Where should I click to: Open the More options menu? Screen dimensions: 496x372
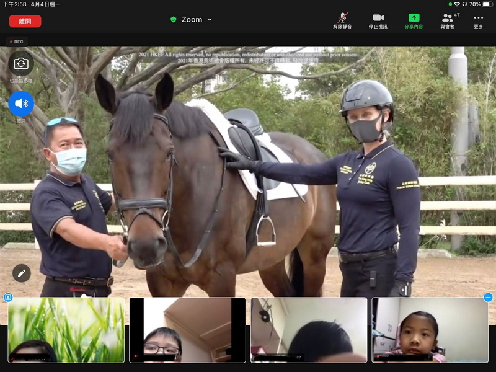(478, 21)
